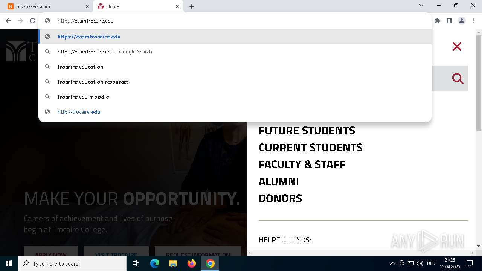Open the notification center icon

click(x=470, y=263)
